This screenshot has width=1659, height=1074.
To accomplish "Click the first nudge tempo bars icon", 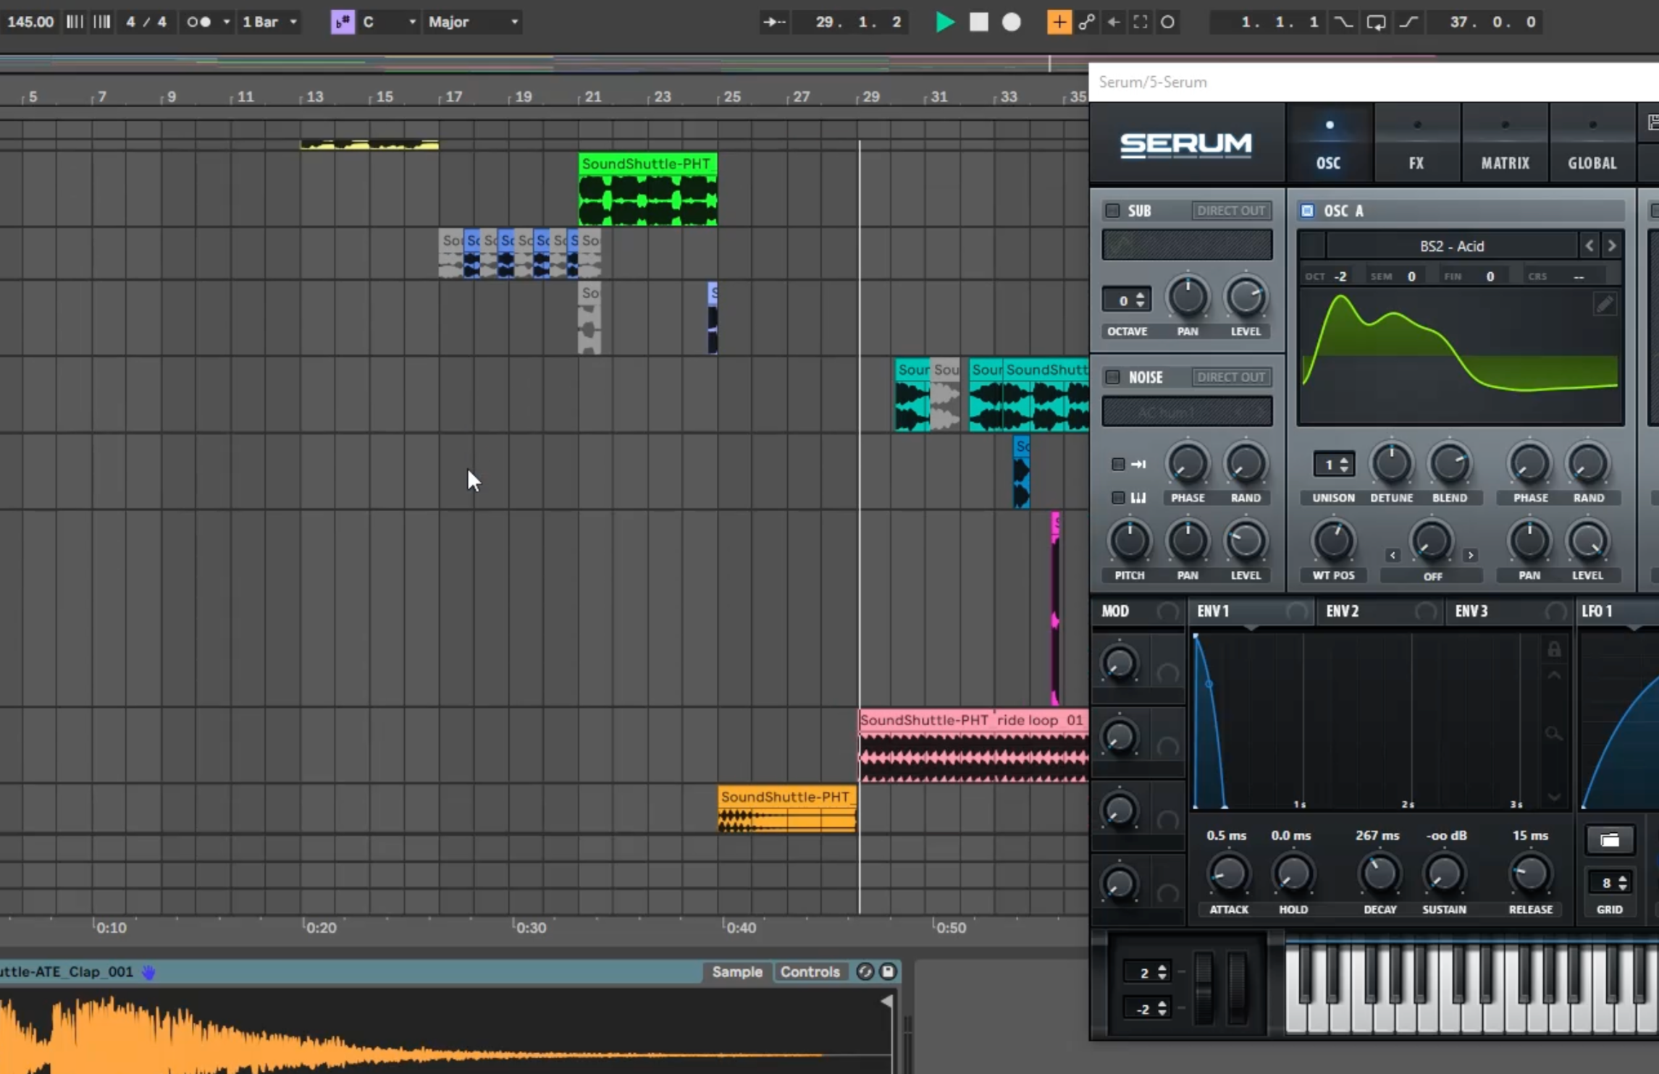I will click(75, 22).
